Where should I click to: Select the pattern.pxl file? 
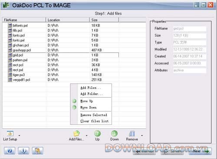[20, 60]
